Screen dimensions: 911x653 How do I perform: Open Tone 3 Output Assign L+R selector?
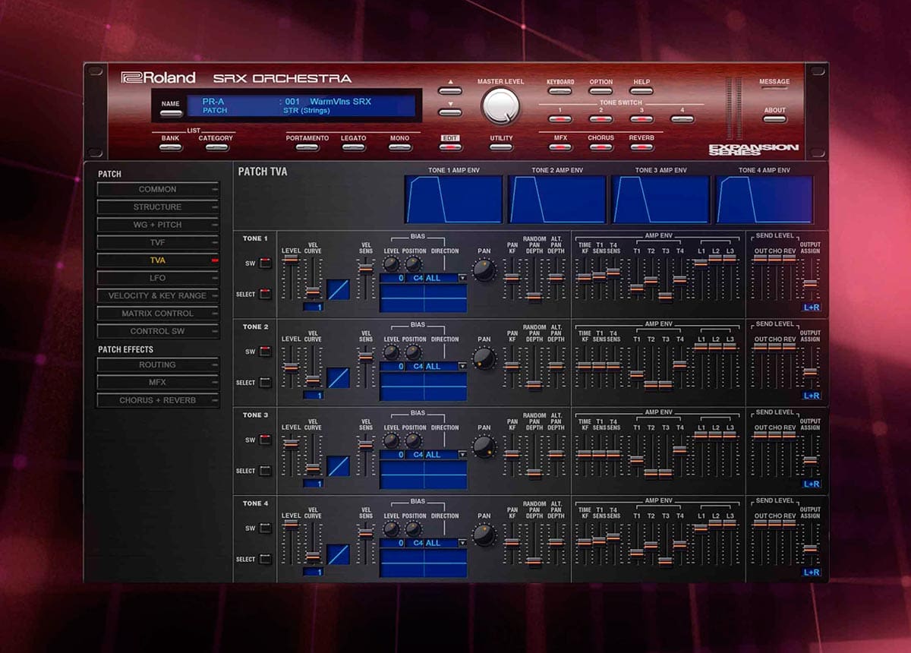click(x=812, y=484)
